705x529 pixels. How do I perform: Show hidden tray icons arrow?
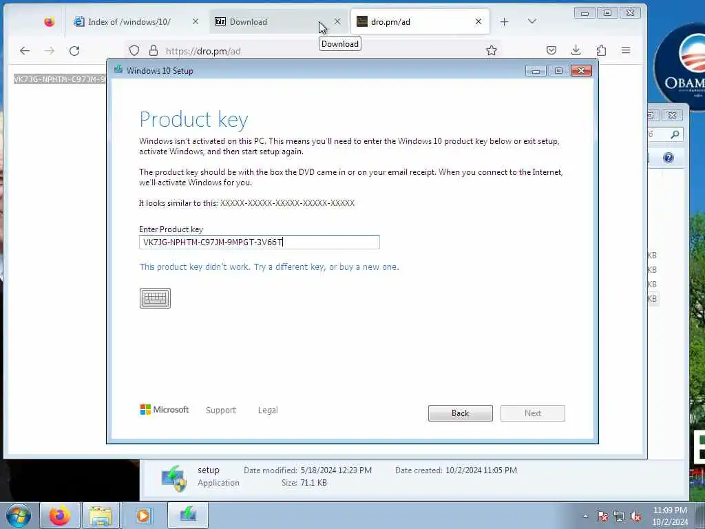585,517
